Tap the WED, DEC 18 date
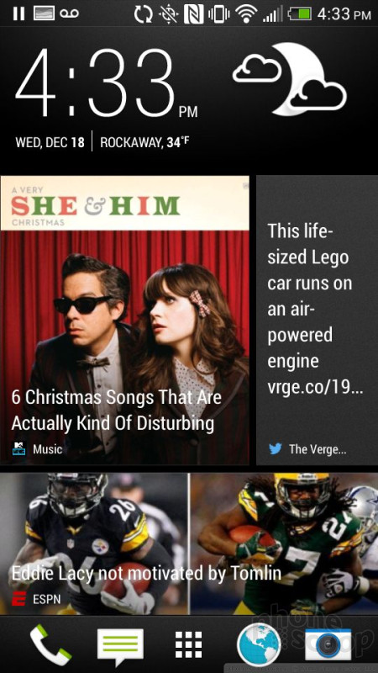The height and width of the screenshot is (673, 378). (x=50, y=142)
